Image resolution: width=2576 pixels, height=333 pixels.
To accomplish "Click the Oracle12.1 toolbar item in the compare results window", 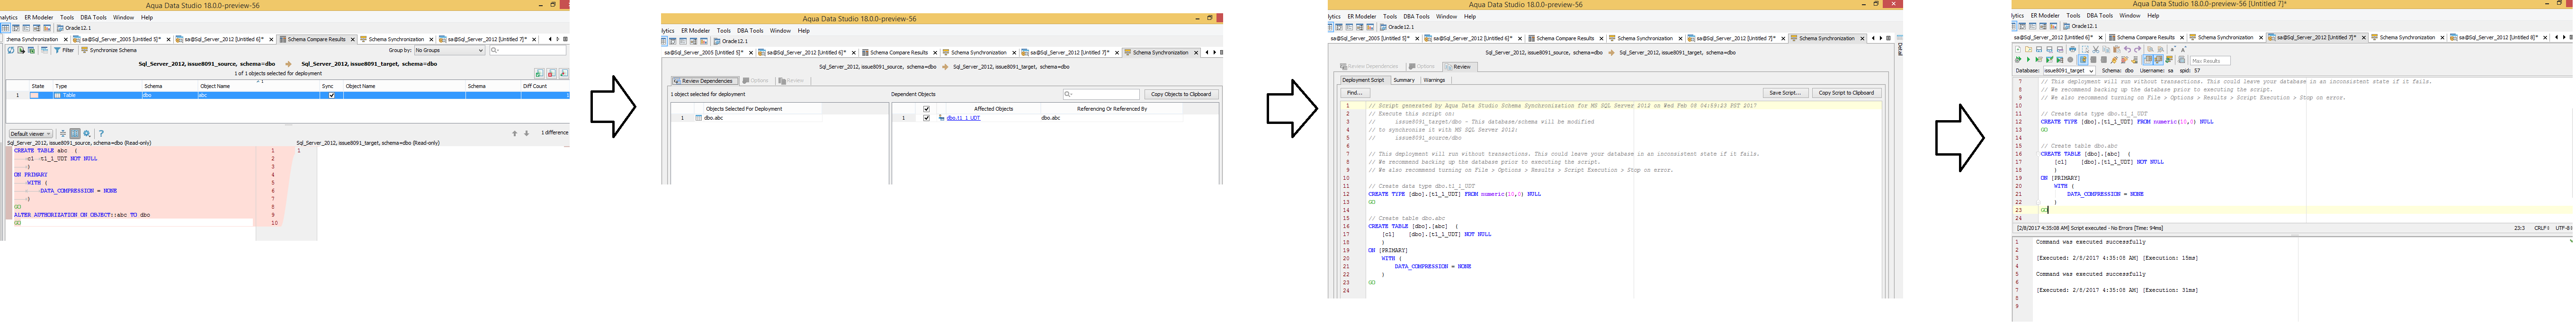I will (75, 28).
